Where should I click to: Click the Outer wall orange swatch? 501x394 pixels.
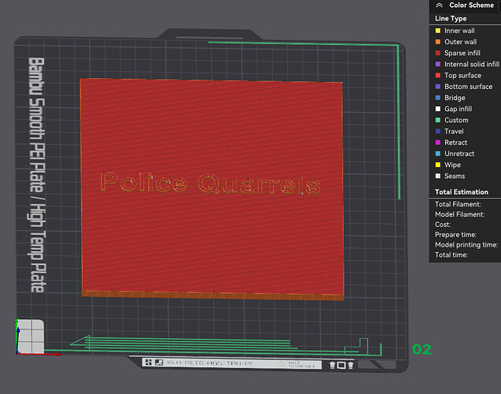click(x=438, y=42)
